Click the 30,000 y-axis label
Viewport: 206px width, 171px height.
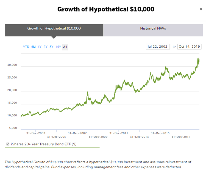coord(12,65)
